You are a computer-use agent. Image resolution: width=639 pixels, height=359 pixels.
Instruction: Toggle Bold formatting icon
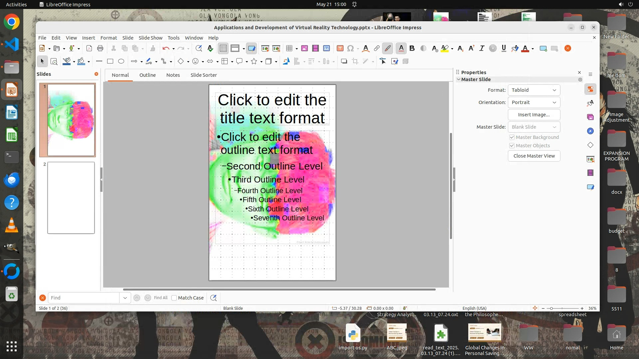(x=412, y=49)
